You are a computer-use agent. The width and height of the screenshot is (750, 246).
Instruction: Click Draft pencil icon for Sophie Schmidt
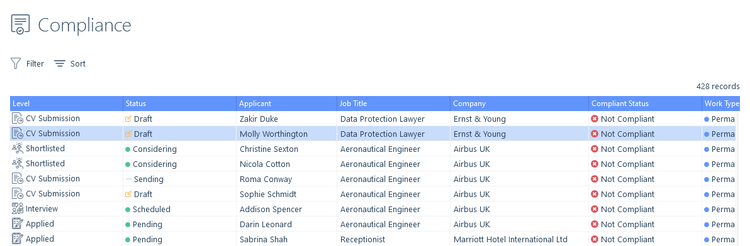[128, 194]
